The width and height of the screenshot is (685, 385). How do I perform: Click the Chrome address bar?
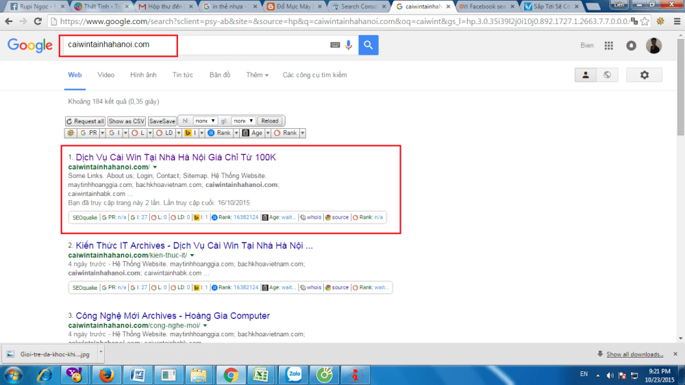click(x=340, y=21)
